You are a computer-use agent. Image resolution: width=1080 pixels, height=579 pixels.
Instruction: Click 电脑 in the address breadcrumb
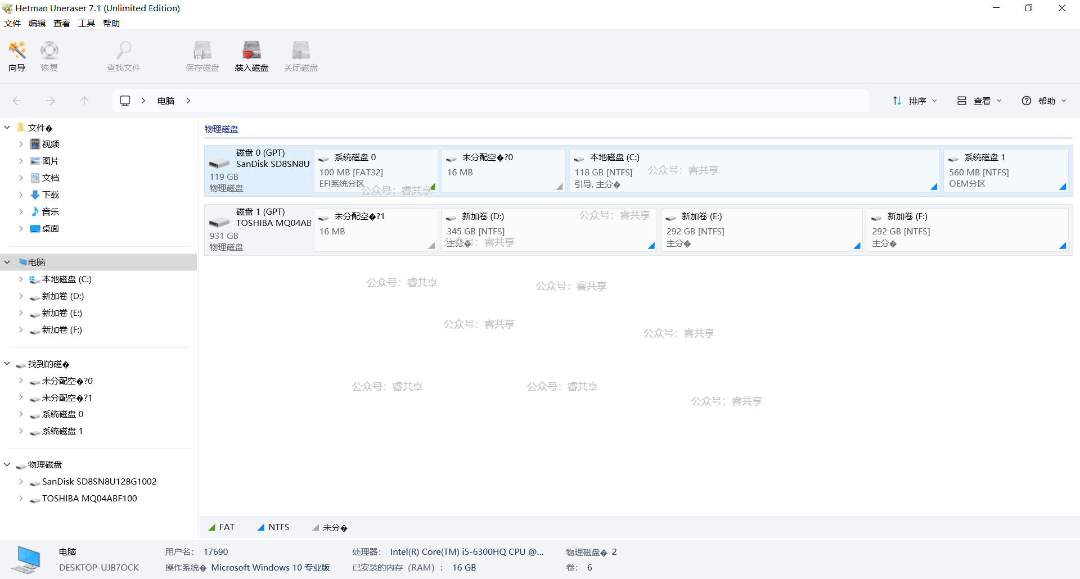tap(166, 101)
